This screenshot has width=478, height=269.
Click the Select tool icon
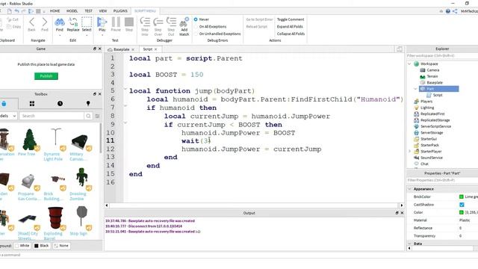coord(87,22)
